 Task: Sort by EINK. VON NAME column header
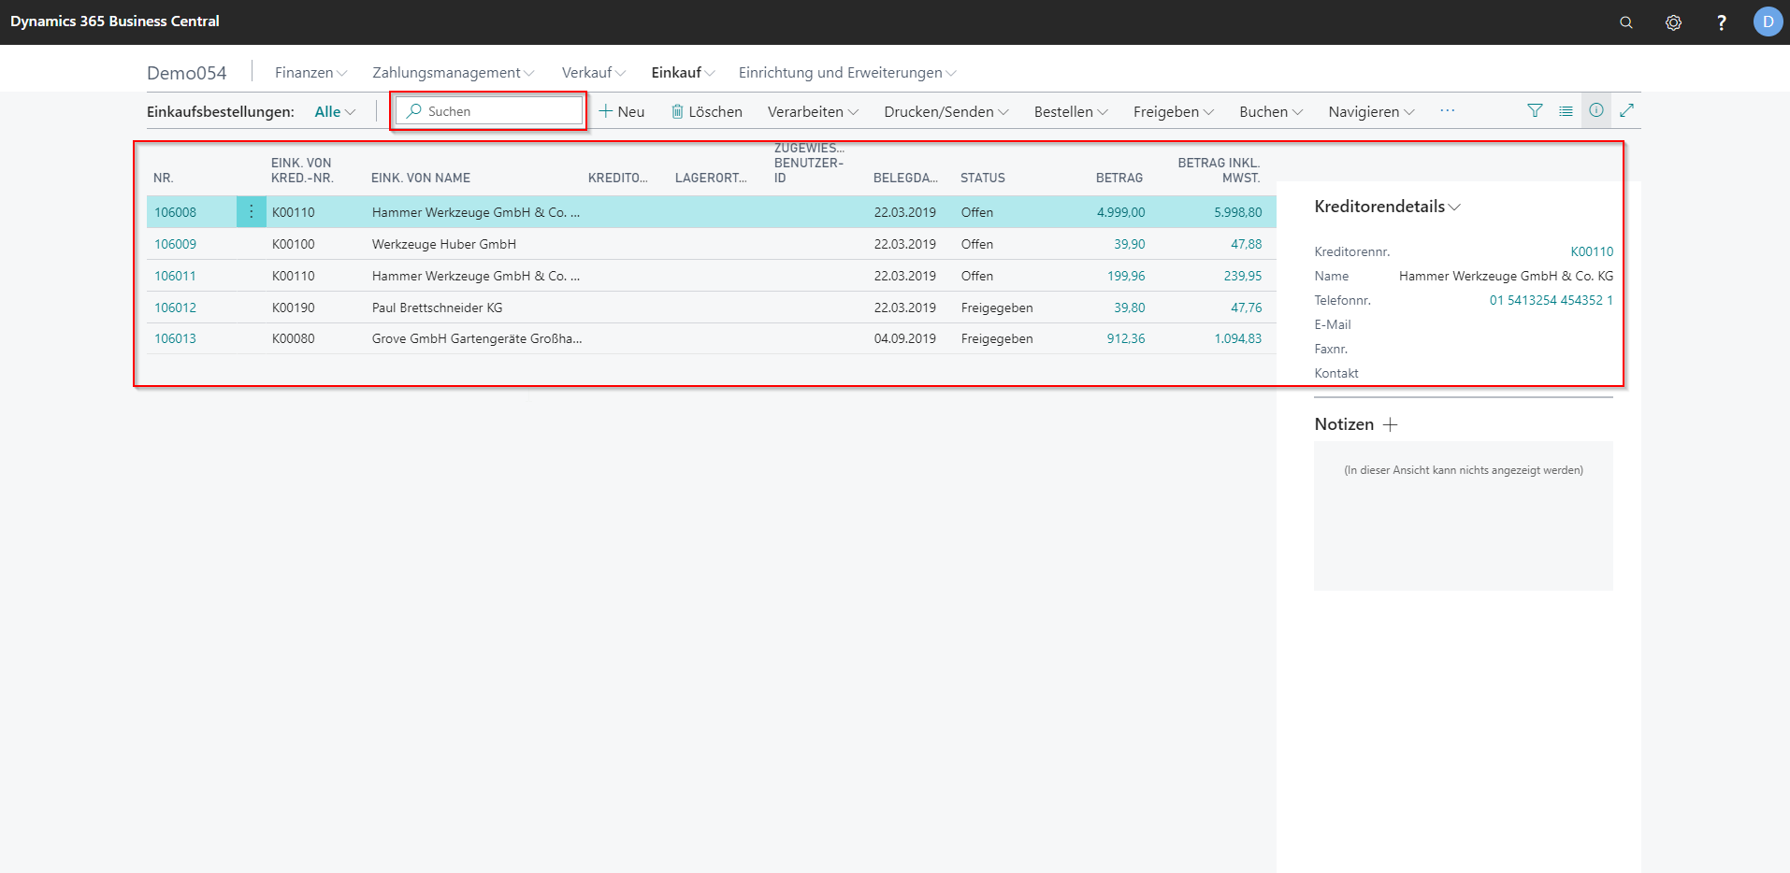[x=421, y=178]
